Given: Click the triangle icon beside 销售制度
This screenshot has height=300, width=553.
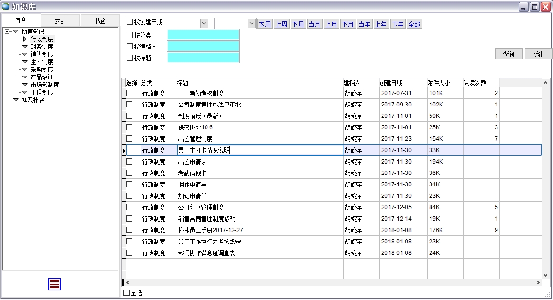Looking at the screenshot, I should [x=25, y=54].
